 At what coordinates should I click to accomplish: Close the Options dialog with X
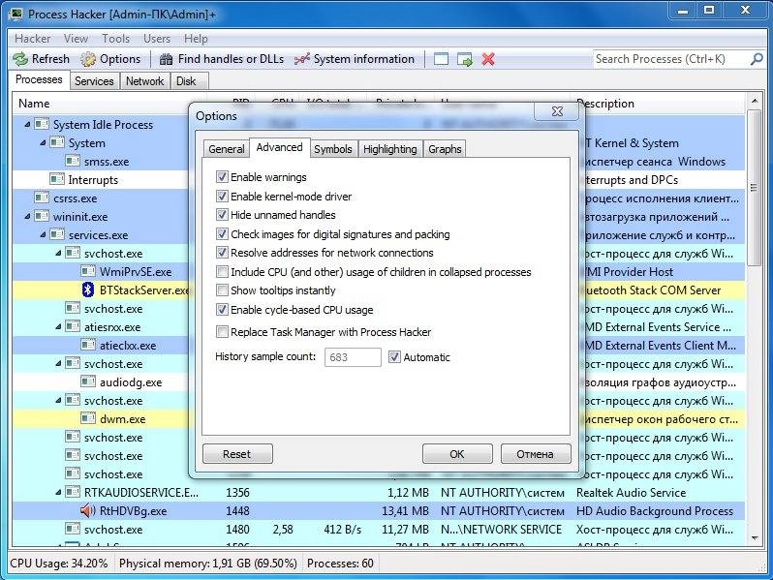pos(557,112)
